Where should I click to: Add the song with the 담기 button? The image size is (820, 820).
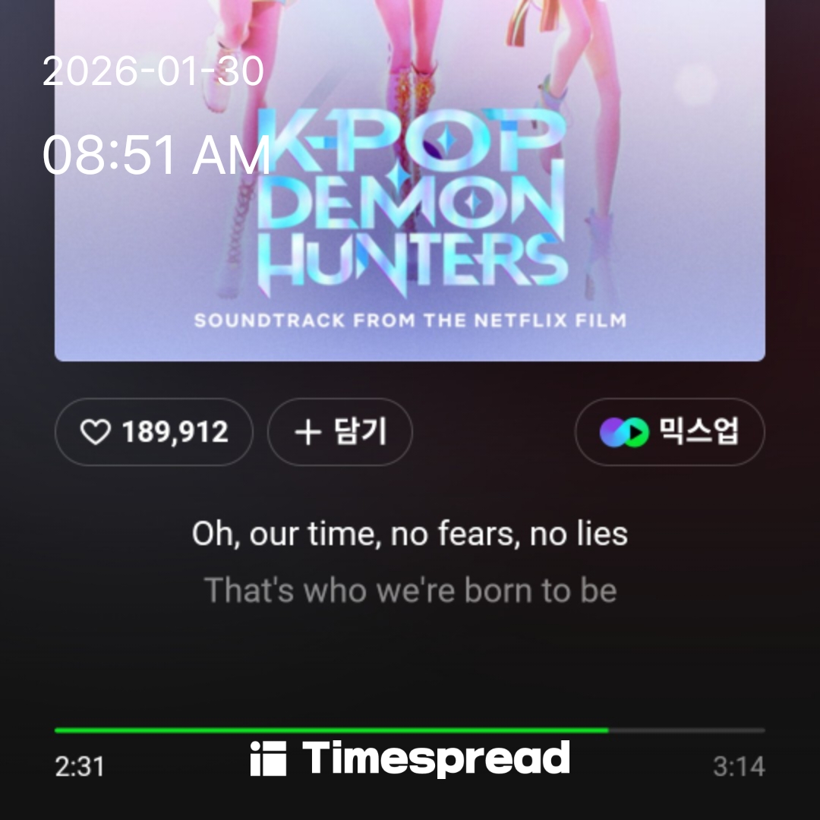(340, 432)
